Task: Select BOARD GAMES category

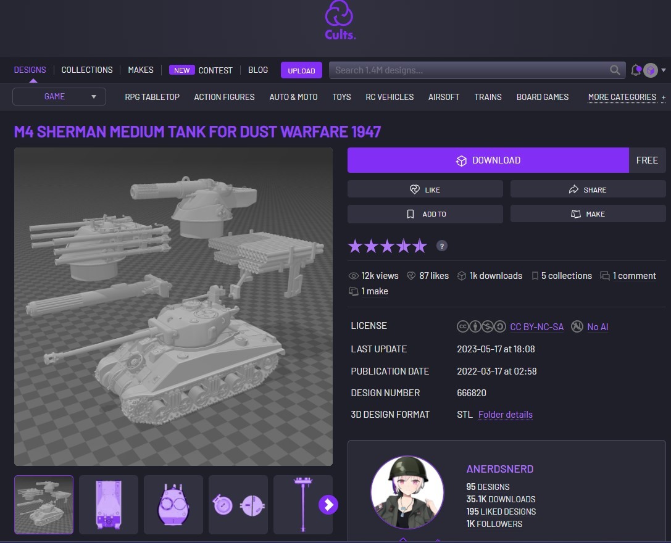Action: [543, 97]
